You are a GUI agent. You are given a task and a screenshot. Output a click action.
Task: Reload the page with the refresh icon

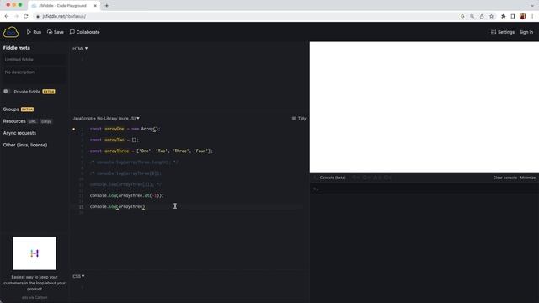(26, 16)
